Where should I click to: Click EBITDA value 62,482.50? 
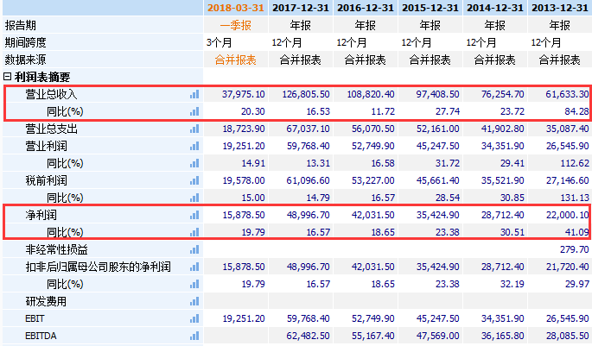point(308,336)
